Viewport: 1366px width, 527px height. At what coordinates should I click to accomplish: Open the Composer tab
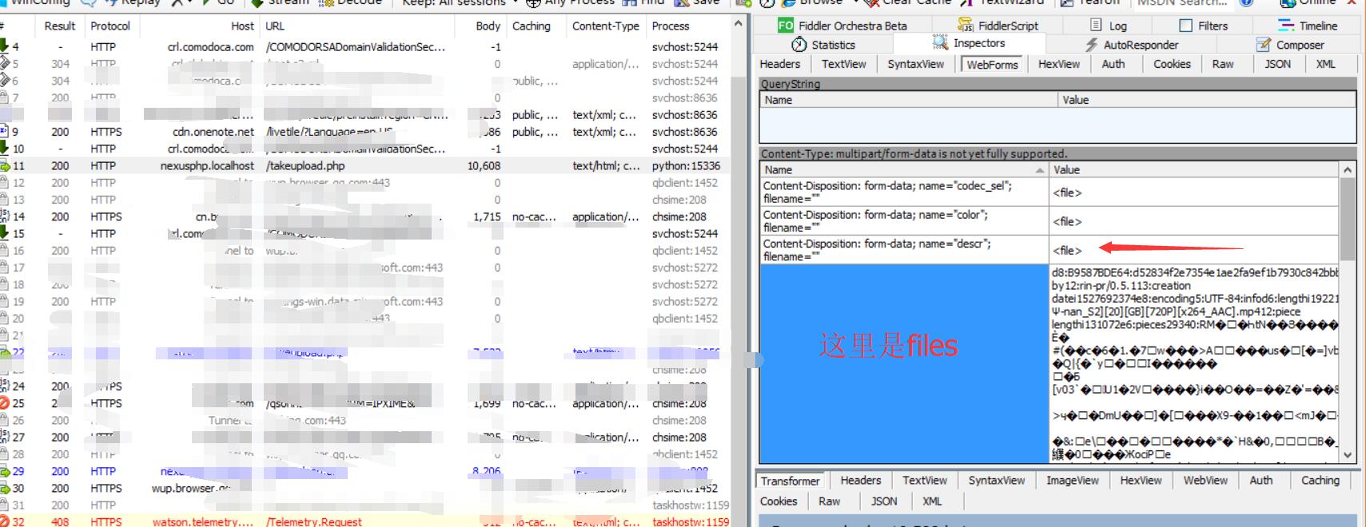[1291, 45]
